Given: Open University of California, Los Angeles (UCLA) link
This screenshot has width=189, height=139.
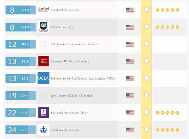Looking at the screenshot, I should coord(83,79).
